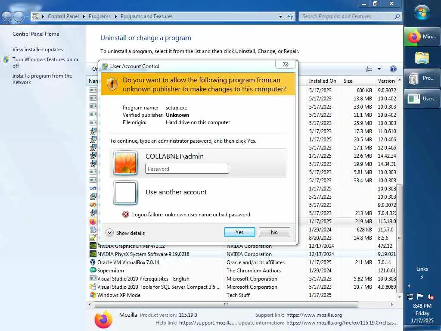Click the admin Password field
Image resolution: width=441 pixels, height=331 pixels.
tap(187, 169)
